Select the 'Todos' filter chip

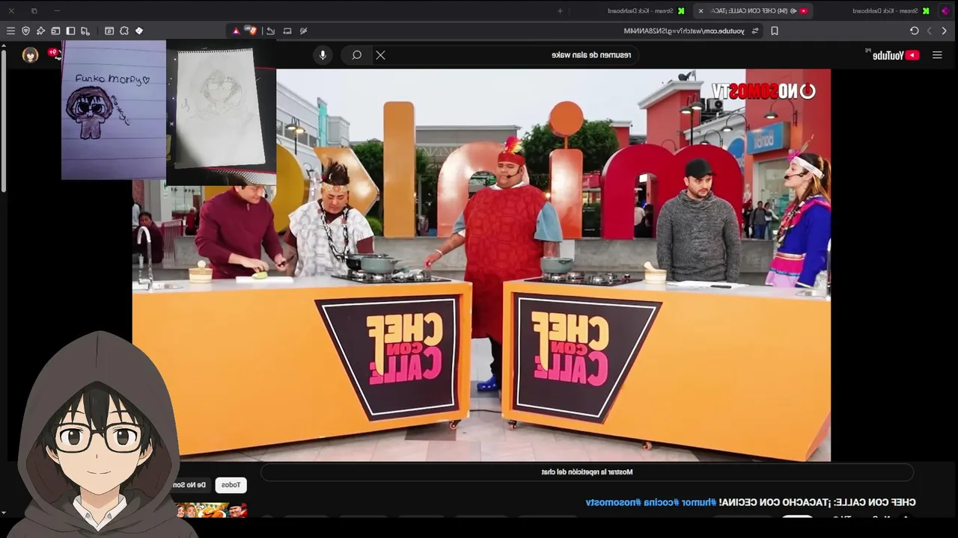click(x=231, y=485)
